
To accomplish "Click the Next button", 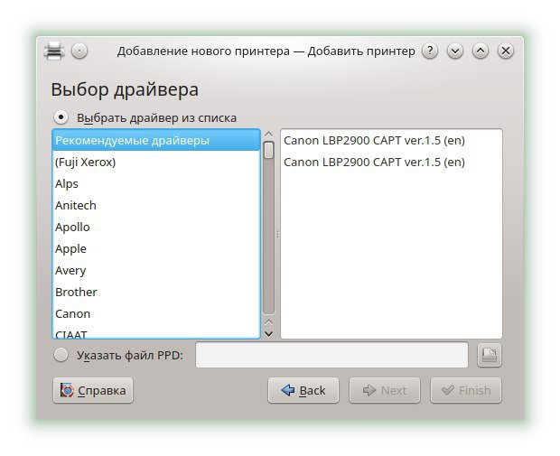I will click(385, 390).
